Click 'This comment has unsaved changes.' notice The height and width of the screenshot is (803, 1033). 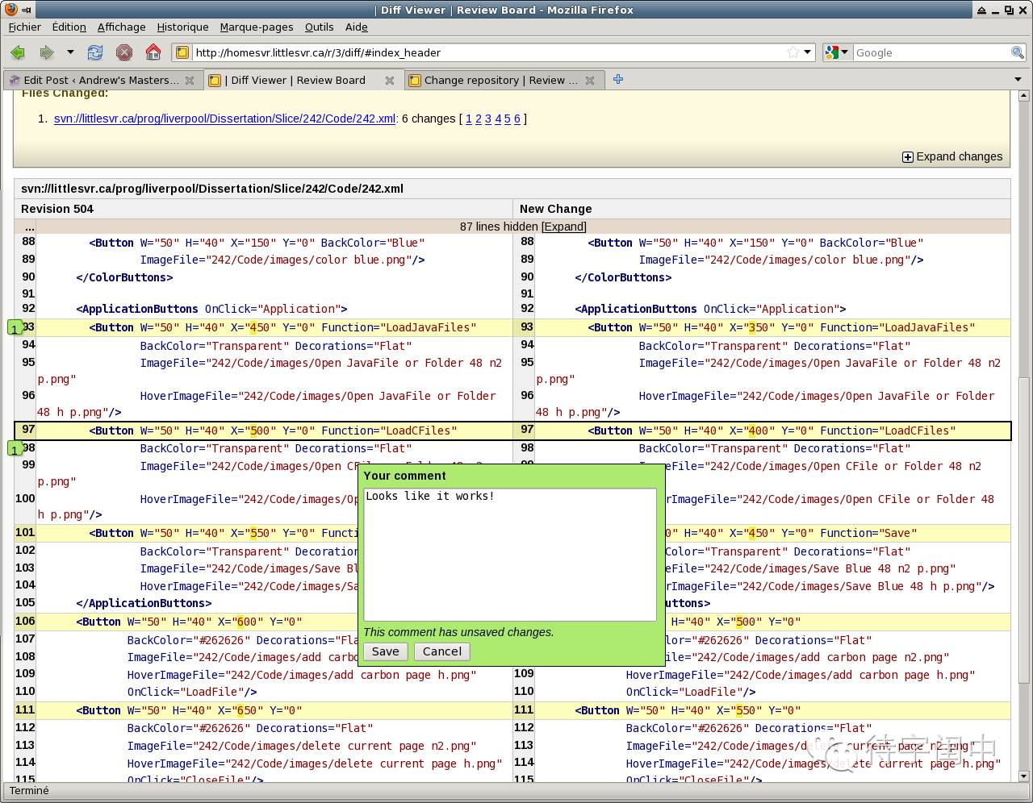pos(459,632)
